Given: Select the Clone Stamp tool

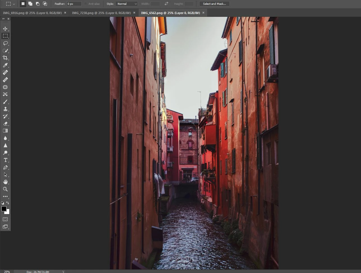Looking at the screenshot, I should (5, 109).
